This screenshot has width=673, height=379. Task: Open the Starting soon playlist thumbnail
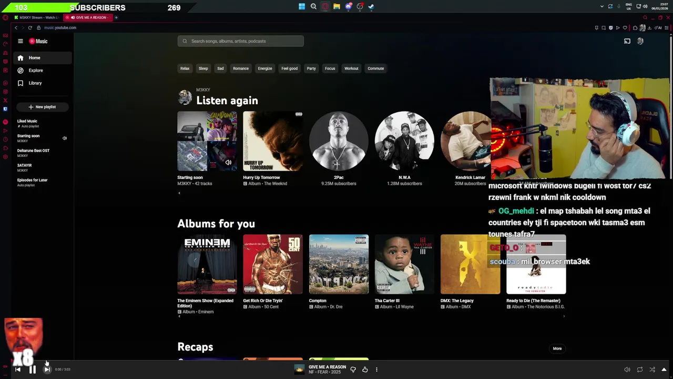tap(207, 141)
